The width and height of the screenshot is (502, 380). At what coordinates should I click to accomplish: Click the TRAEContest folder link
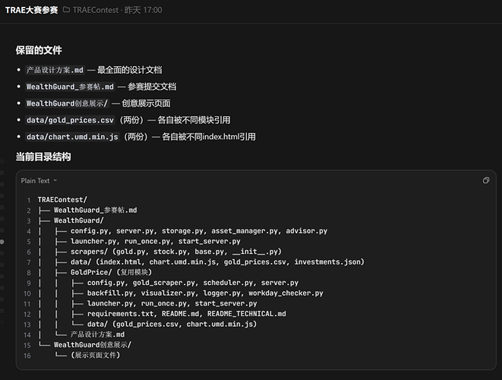(x=96, y=10)
